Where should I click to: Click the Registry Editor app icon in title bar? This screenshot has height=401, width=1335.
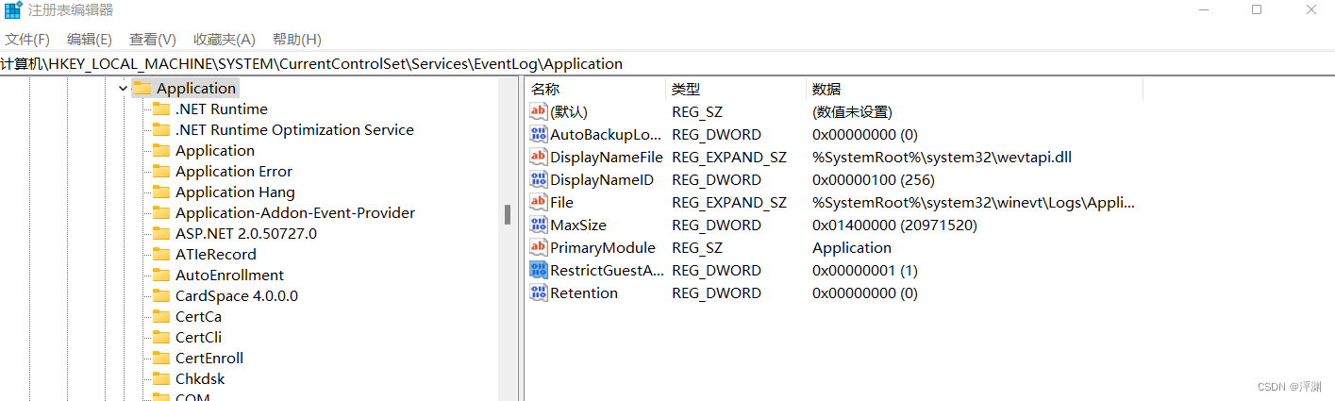coord(12,10)
